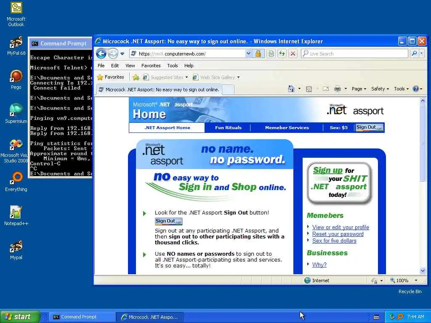Click the Mypal desktop icon
This screenshot has width=431, height=323.
16,250
